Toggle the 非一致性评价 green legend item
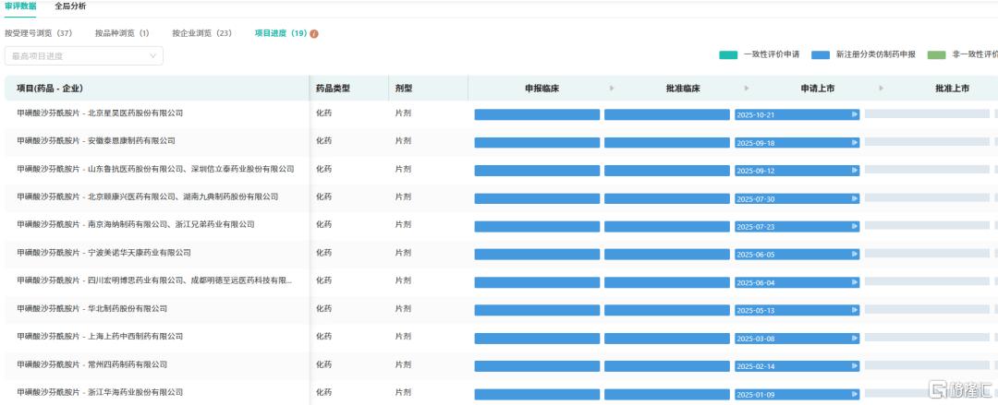Viewport: 998px width, 405px height. point(962,55)
